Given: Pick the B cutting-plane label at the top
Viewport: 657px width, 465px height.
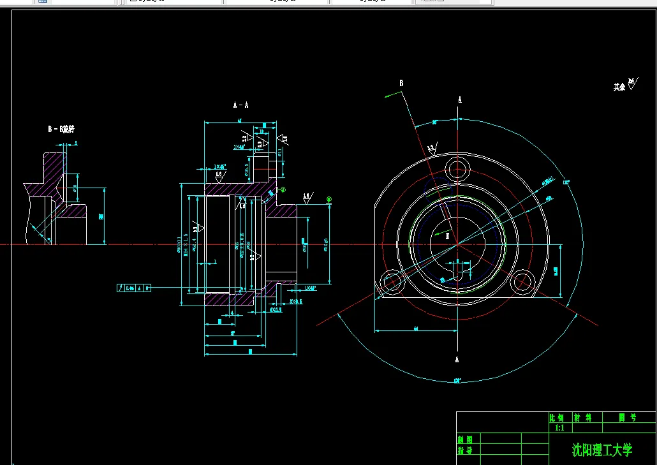Looking at the screenshot, I should (401, 83).
